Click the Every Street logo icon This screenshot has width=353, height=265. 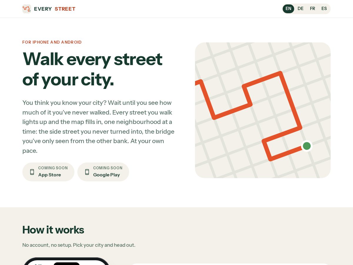[26, 9]
